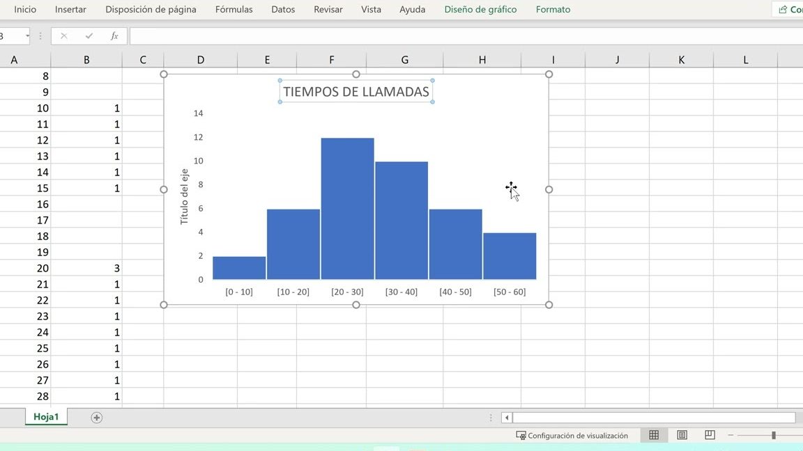Open the Revisar ribbon tab
Viewport: 803px width, 451px height.
pyautogui.click(x=328, y=9)
